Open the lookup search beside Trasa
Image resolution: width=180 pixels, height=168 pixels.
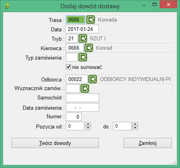coord(91,20)
